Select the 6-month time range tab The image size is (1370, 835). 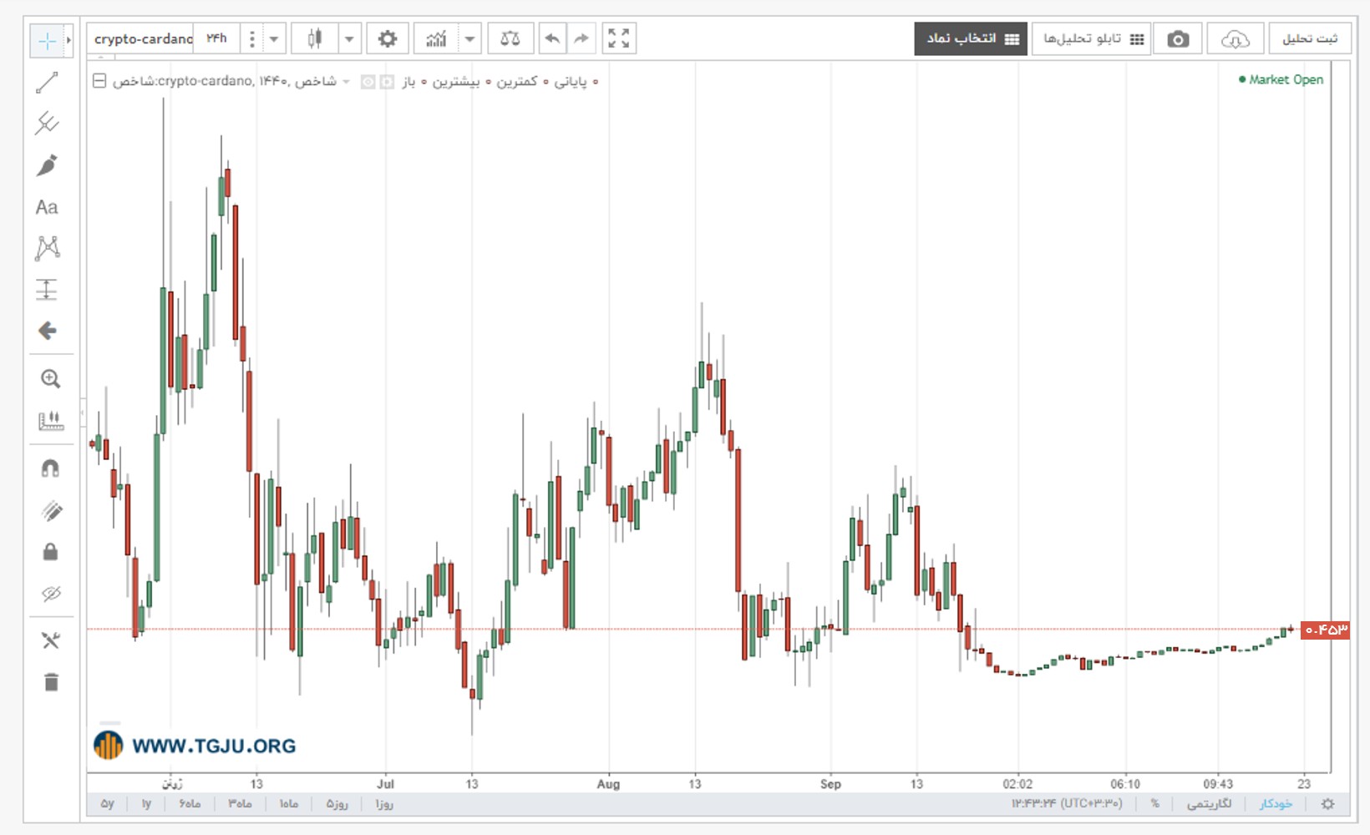coord(190,804)
